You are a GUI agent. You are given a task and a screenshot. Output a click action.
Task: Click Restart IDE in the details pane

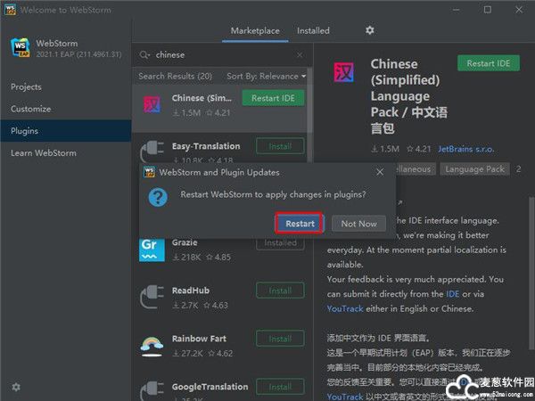coord(489,63)
